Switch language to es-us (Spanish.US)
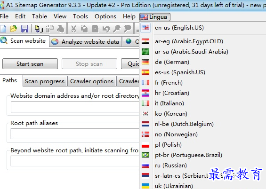This screenshot has width=266, height=189. [x=203, y=72]
